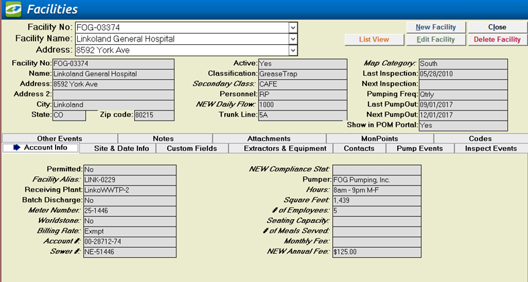
Task: Click the Meter Number field 25-1446
Action: point(129,211)
